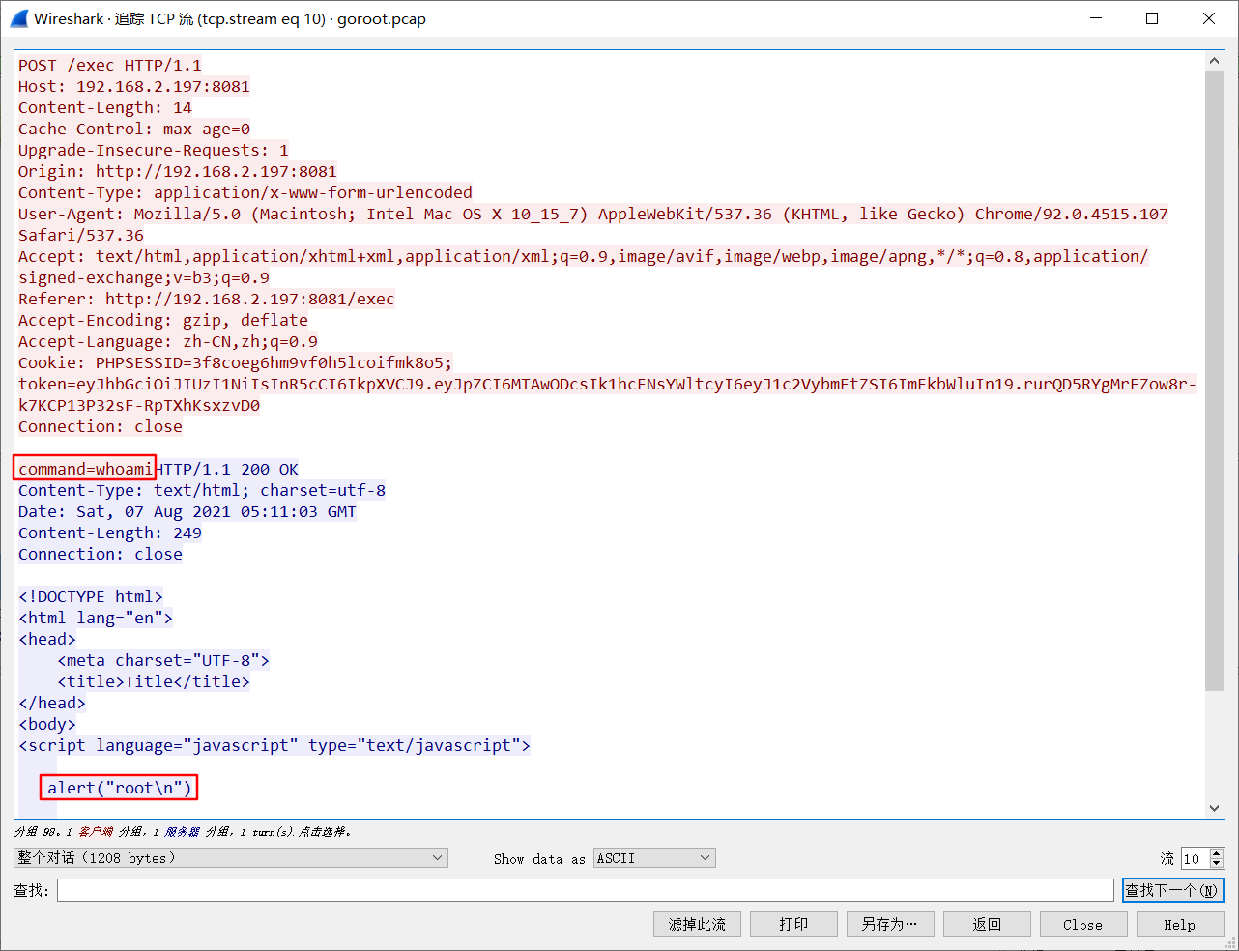Click the Cookie: PHPSESSID line
Viewport: 1239px width, 951px height.
(235, 362)
